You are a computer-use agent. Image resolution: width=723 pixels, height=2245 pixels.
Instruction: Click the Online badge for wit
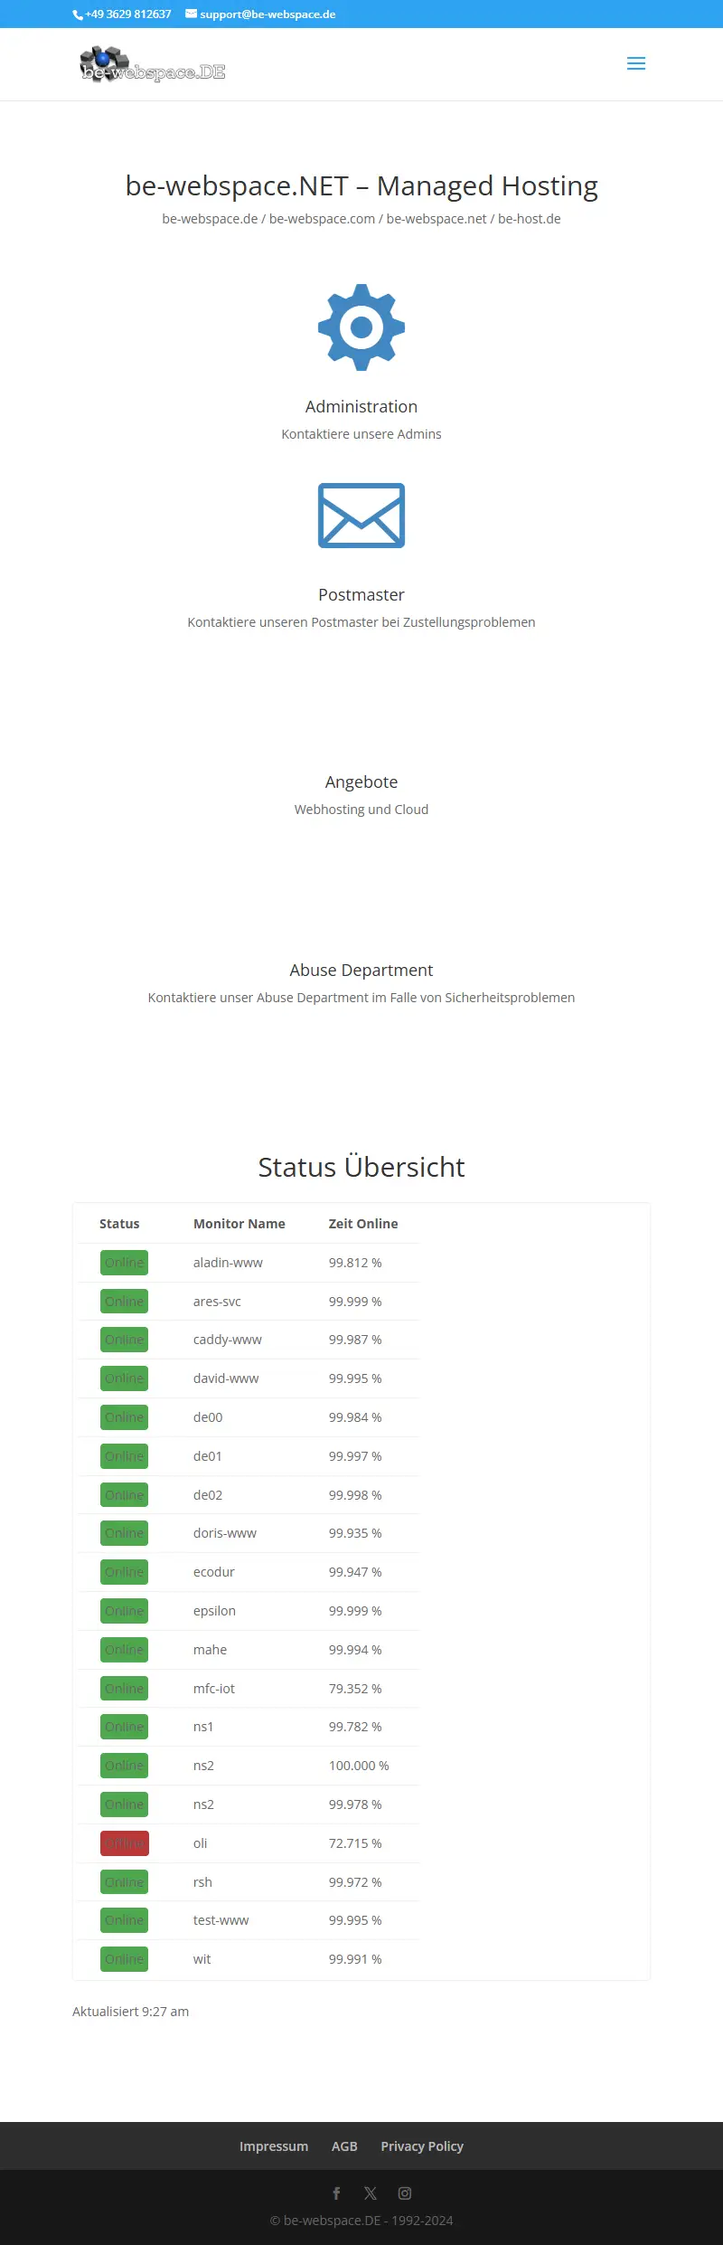click(x=124, y=1959)
